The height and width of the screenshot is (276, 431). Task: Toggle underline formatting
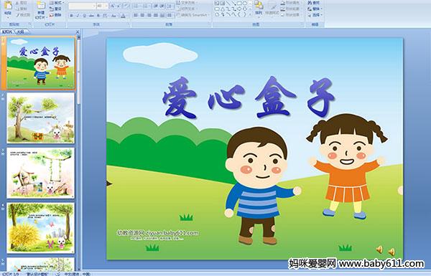[x=84, y=16]
